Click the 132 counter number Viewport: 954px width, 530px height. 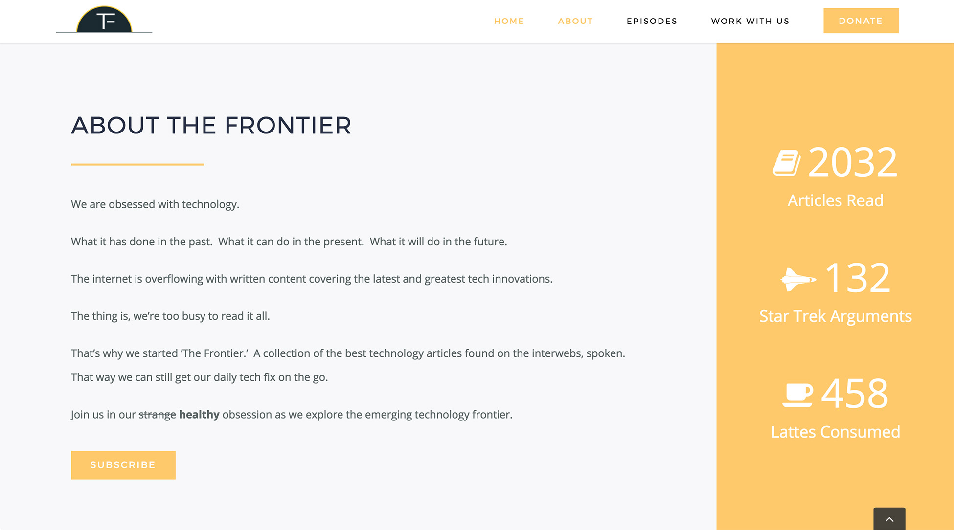coord(858,278)
